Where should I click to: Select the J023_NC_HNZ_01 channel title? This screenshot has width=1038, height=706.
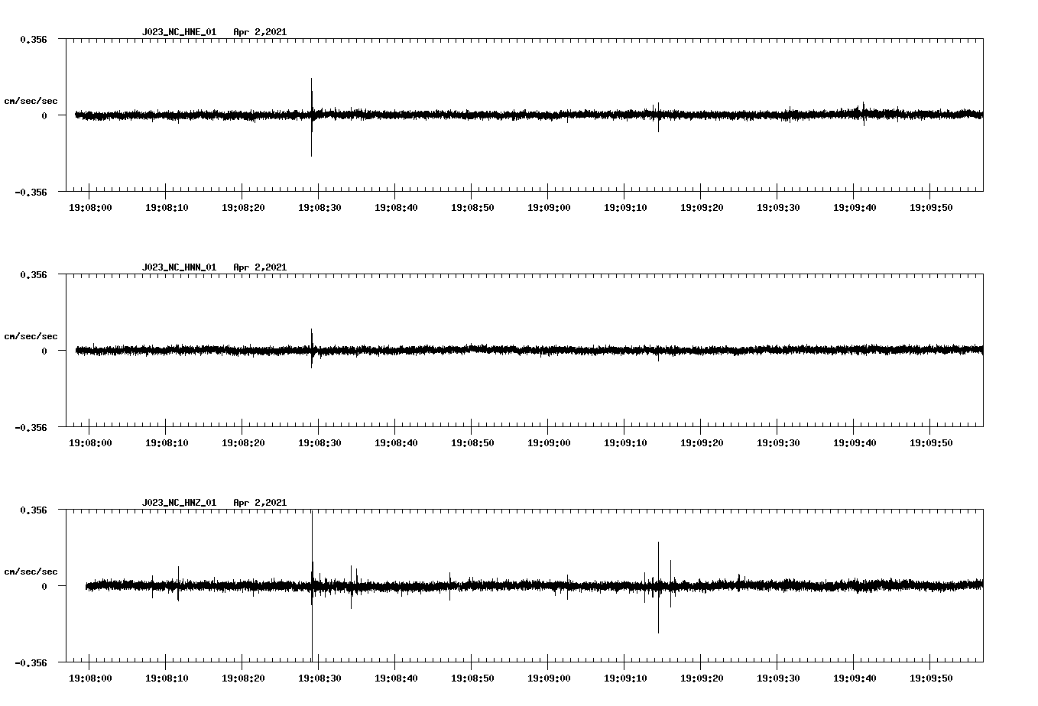coord(177,503)
